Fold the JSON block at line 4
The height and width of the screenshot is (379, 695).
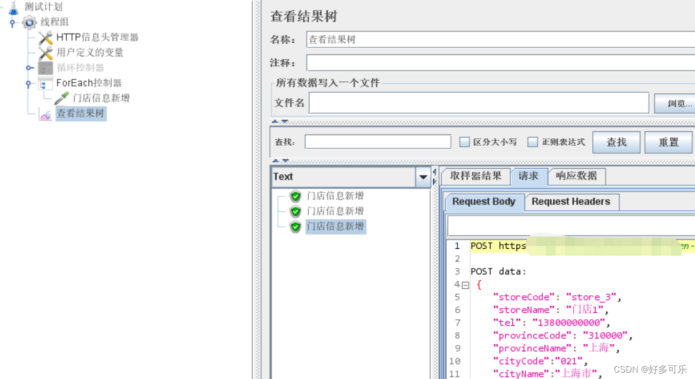click(x=465, y=285)
